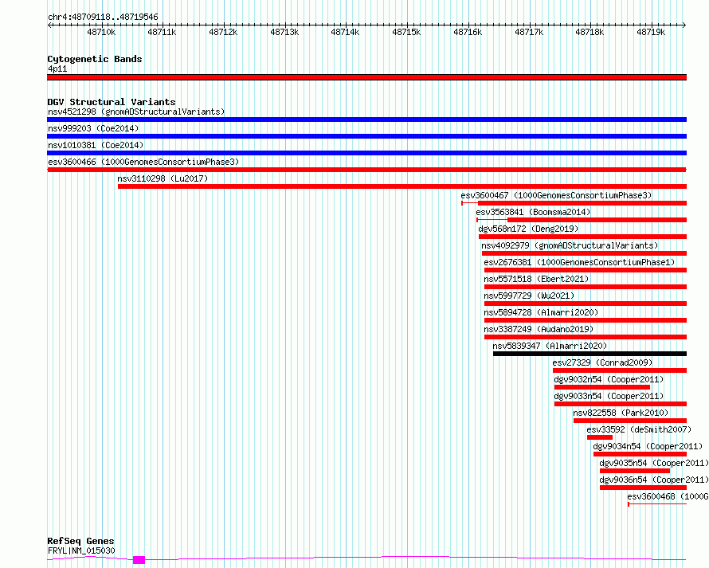This screenshot has width=709, height=568.
Task: Click the DGV Structural Variants track title
Action: point(112,102)
